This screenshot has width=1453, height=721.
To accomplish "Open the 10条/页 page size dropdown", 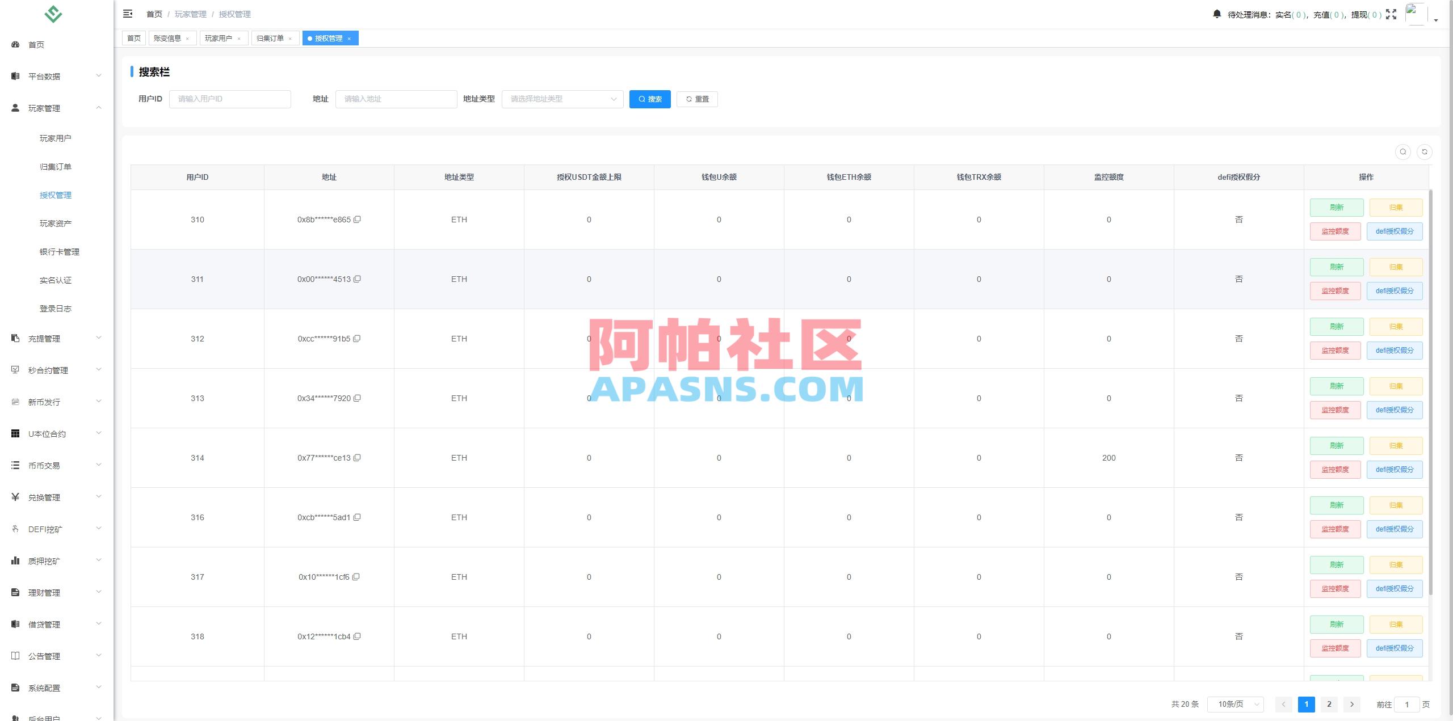I will pyautogui.click(x=1235, y=703).
